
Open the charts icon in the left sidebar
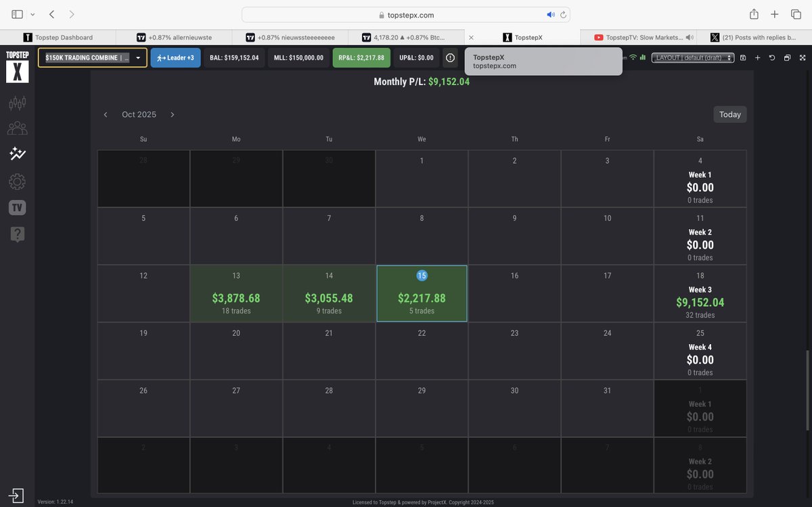tap(18, 103)
